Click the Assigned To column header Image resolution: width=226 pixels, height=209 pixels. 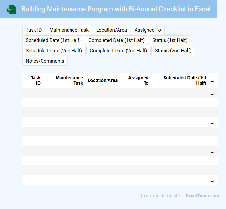[x=138, y=80]
